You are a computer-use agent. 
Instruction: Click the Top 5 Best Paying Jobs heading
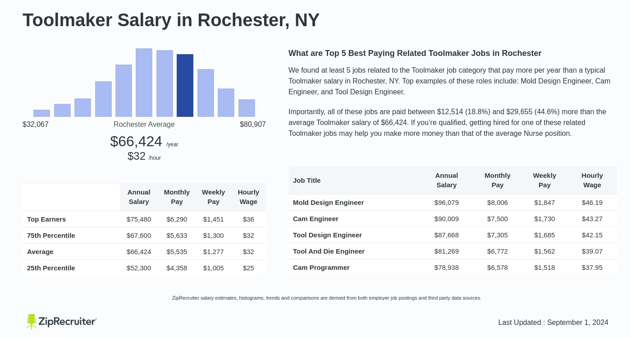415,53
